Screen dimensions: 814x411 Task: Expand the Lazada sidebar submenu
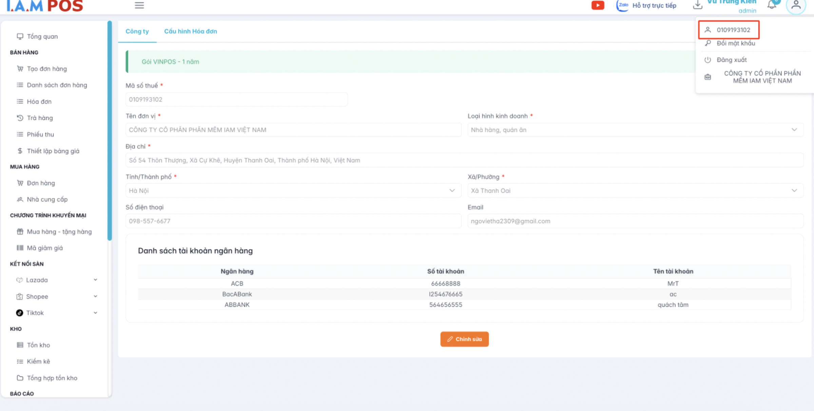point(95,280)
